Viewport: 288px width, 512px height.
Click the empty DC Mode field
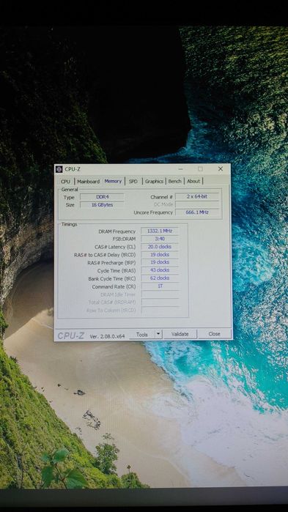tap(197, 204)
